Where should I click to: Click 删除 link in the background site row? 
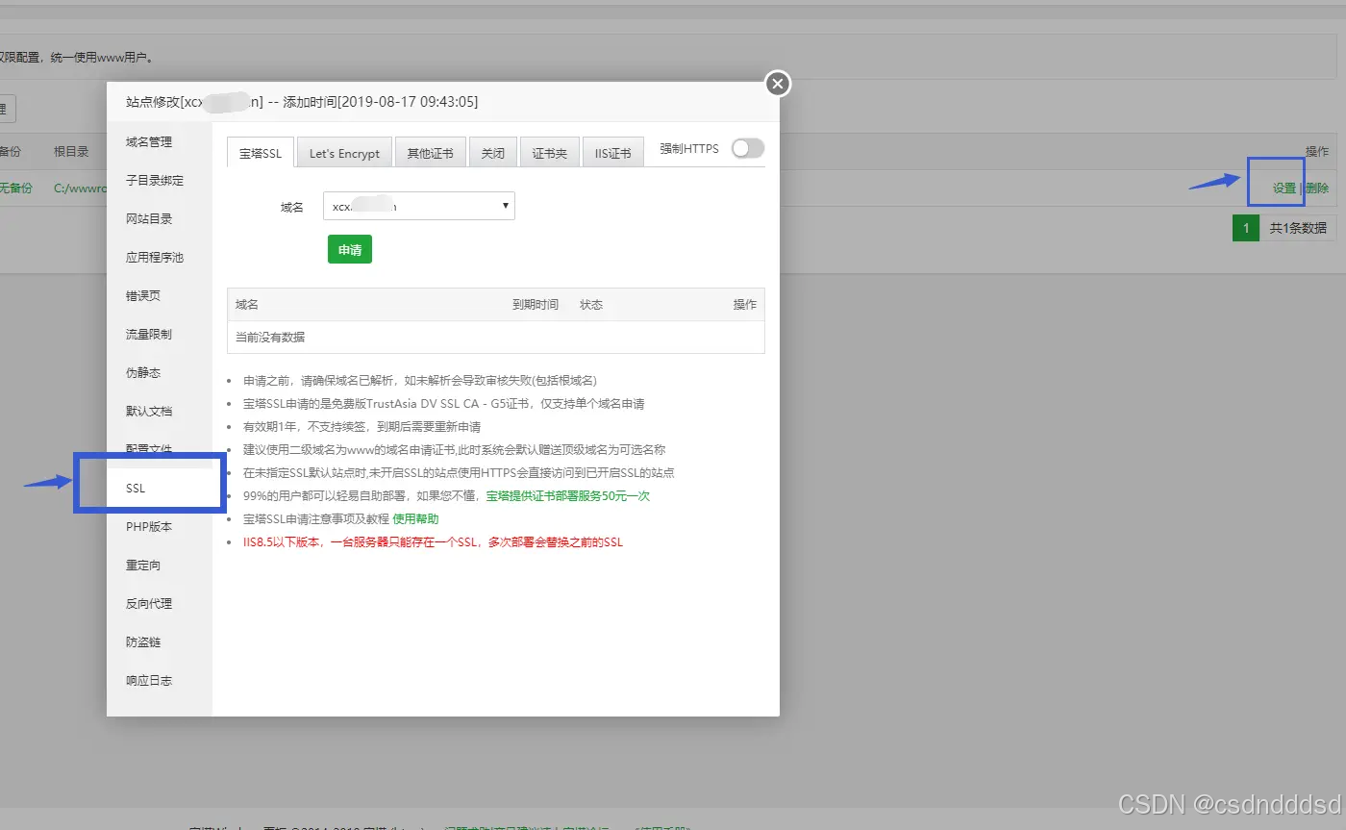1317,188
